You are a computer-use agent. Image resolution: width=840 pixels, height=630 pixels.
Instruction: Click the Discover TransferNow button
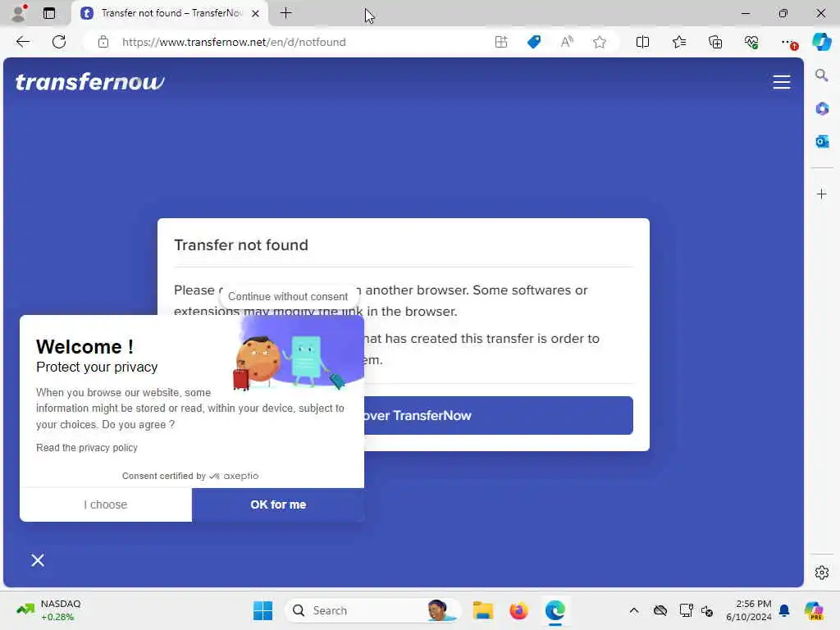(498, 416)
